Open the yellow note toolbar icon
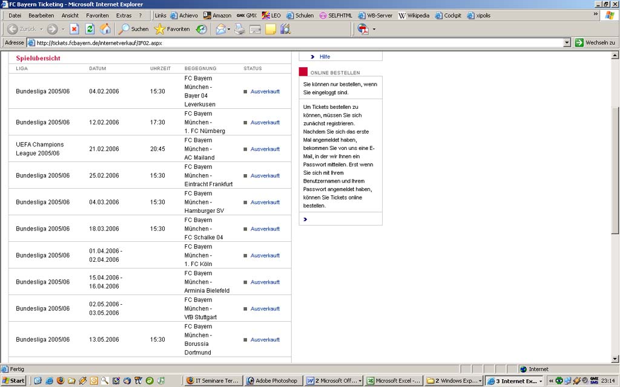620x387 pixels. click(271, 29)
